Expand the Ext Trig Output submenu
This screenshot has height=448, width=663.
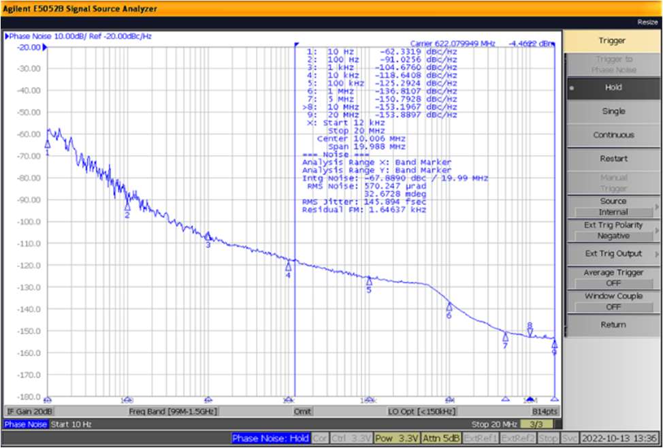click(613, 254)
